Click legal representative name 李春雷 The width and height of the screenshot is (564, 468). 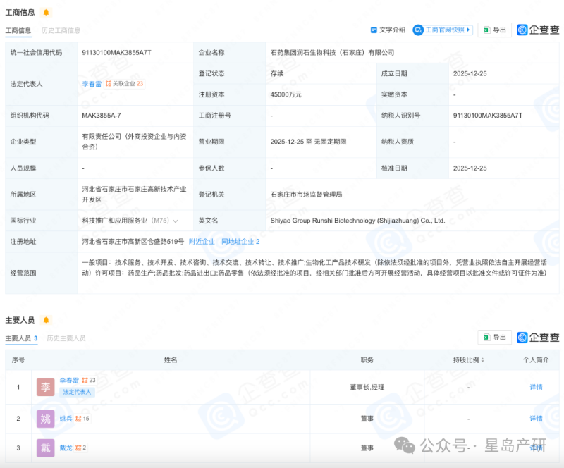(x=92, y=83)
